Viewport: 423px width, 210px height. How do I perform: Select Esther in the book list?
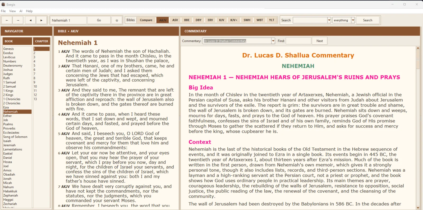pos(17,116)
